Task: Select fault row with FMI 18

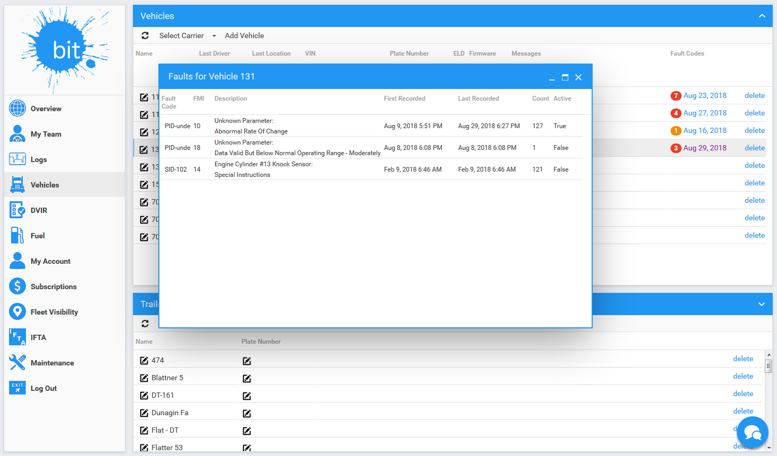Action: (x=371, y=148)
